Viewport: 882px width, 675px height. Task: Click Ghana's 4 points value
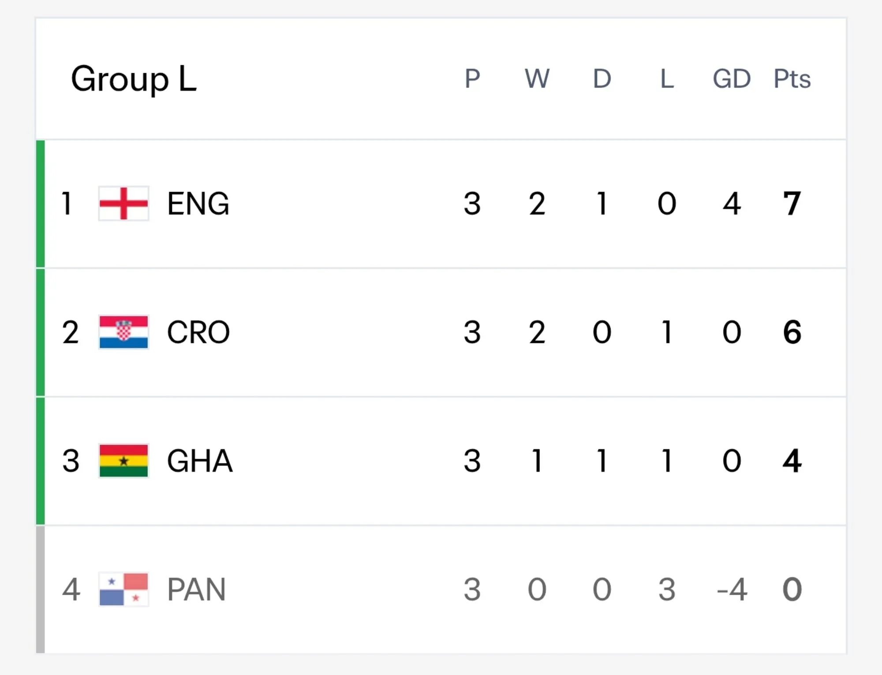pyautogui.click(x=792, y=461)
